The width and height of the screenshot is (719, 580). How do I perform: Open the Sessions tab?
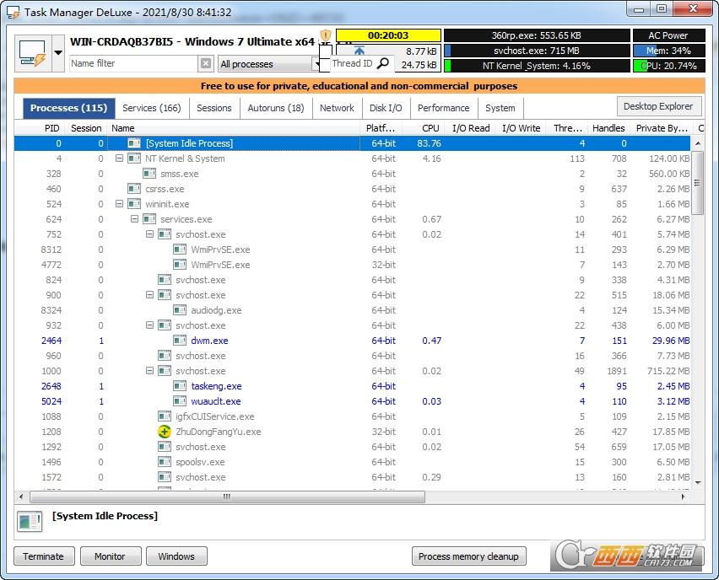coord(214,108)
